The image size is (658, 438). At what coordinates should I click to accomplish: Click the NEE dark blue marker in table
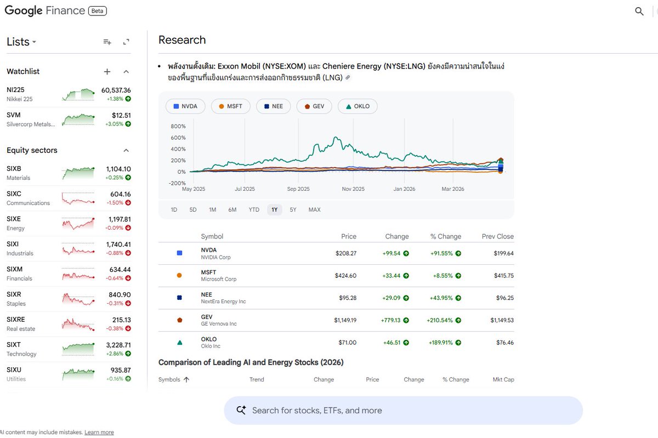(x=179, y=298)
